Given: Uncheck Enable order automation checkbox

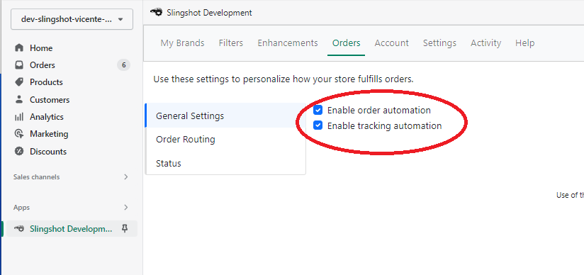Looking at the screenshot, I should click(318, 110).
